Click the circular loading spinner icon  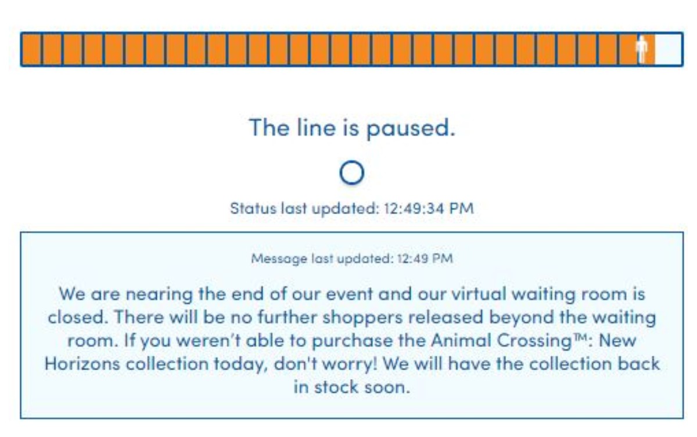tap(351, 173)
